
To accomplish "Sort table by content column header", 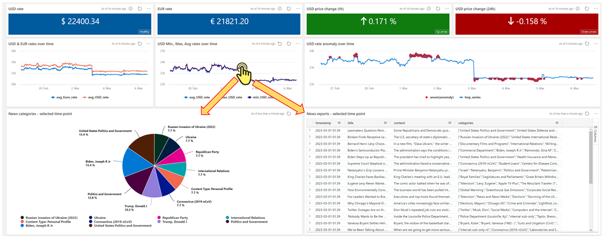I will pos(400,123).
